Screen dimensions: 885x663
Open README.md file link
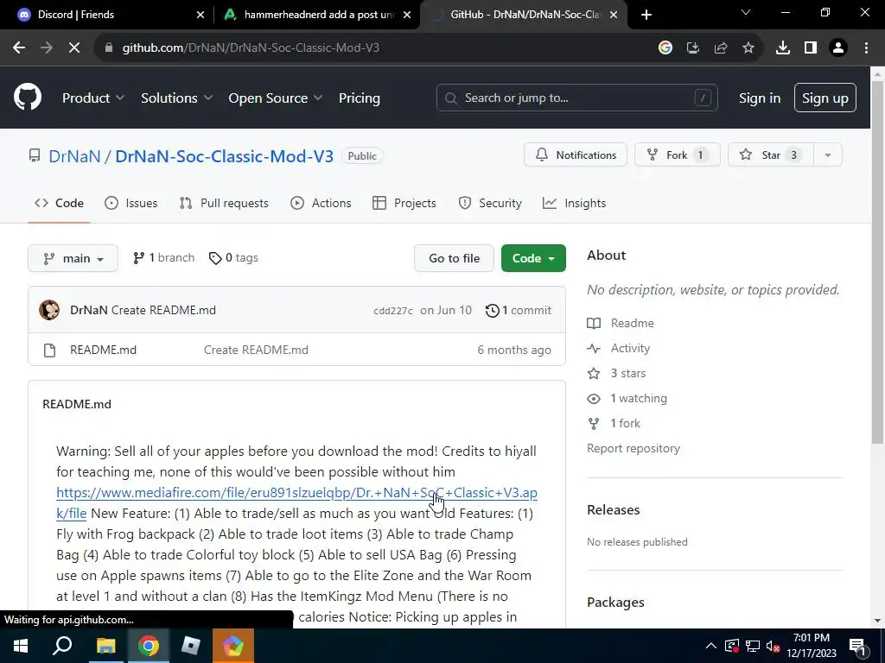coord(104,350)
